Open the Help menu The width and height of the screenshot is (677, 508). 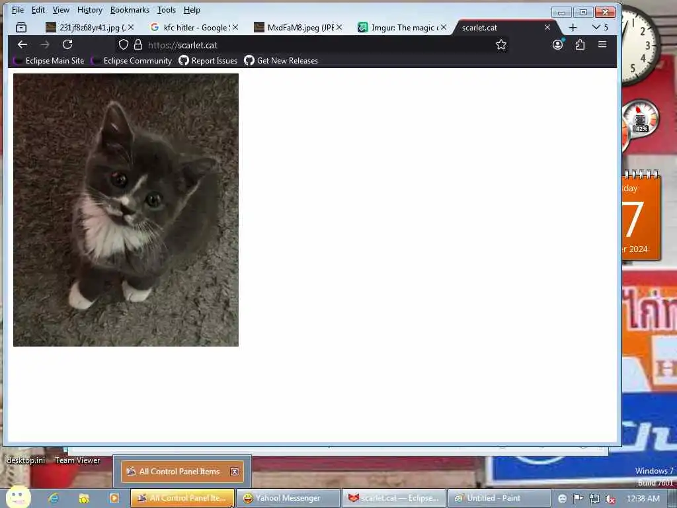coord(192,9)
